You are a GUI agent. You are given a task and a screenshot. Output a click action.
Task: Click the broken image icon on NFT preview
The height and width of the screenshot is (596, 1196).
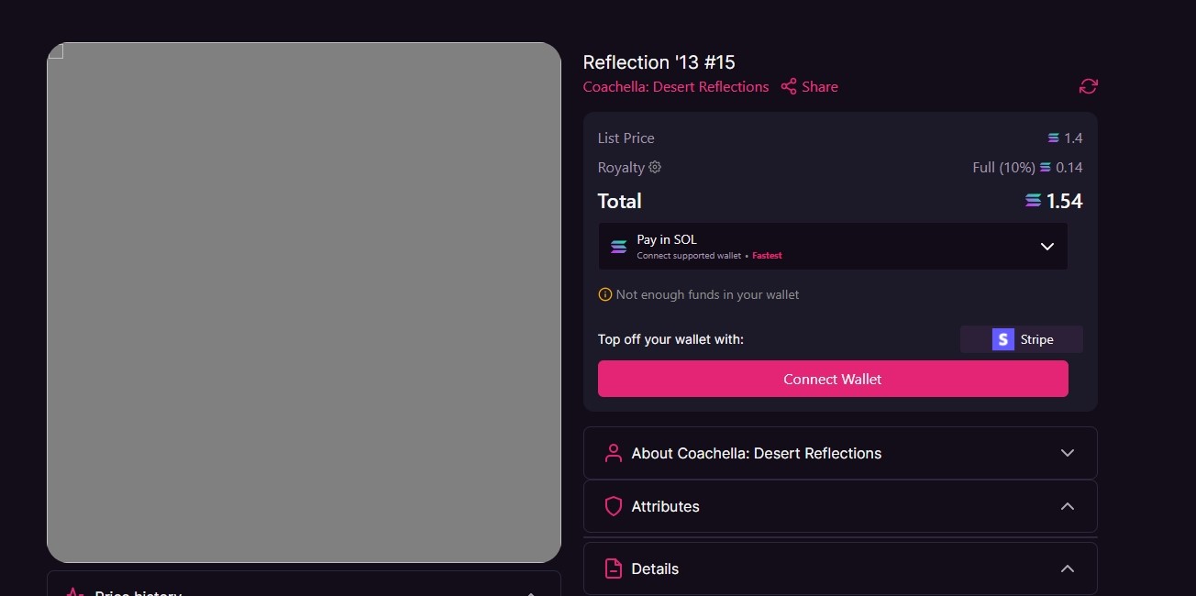click(56, 50)
